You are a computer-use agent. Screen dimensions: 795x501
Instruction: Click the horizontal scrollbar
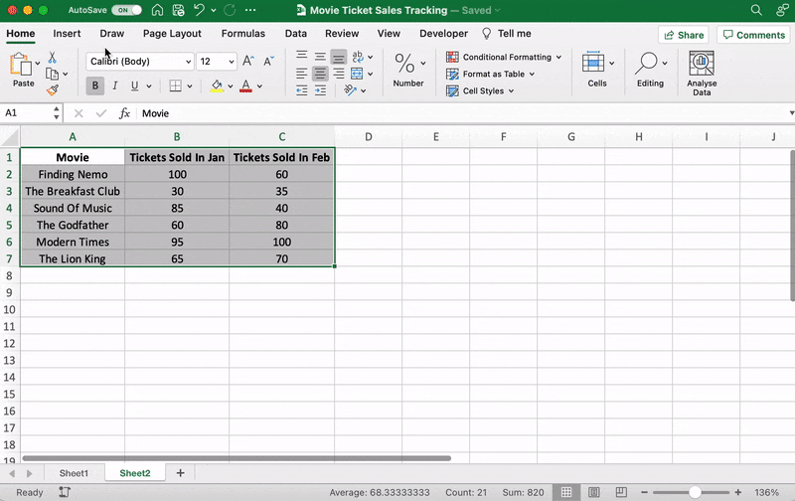tap(237, 458)
